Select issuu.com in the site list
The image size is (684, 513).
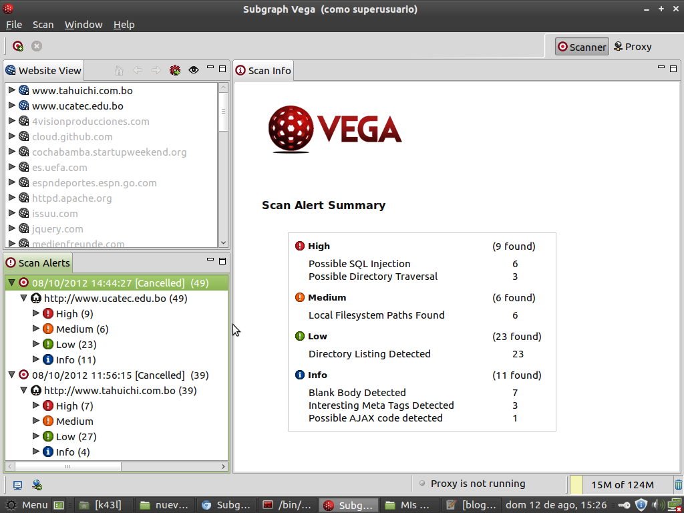tap(55, 214)
